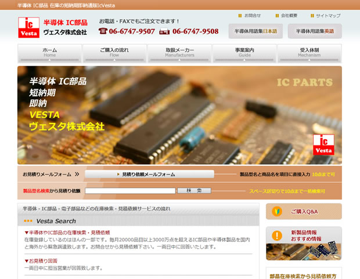Image resolution: width=360 pixels, height=279 pixels.
Task: Click the top bar 半導体 IC部品 title text
Action: [x=66, y=5]
